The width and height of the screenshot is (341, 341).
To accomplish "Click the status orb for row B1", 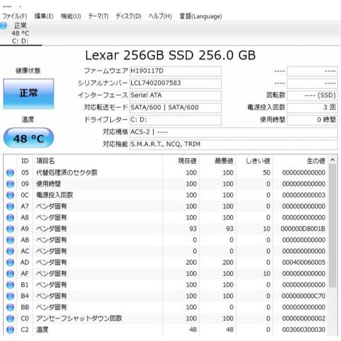I will click(10, 285).
